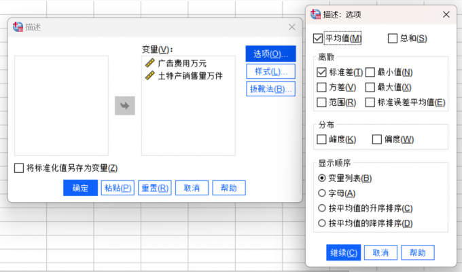Enable the 总和(S) checkbox
462x272 pixels.
(393, 38)
